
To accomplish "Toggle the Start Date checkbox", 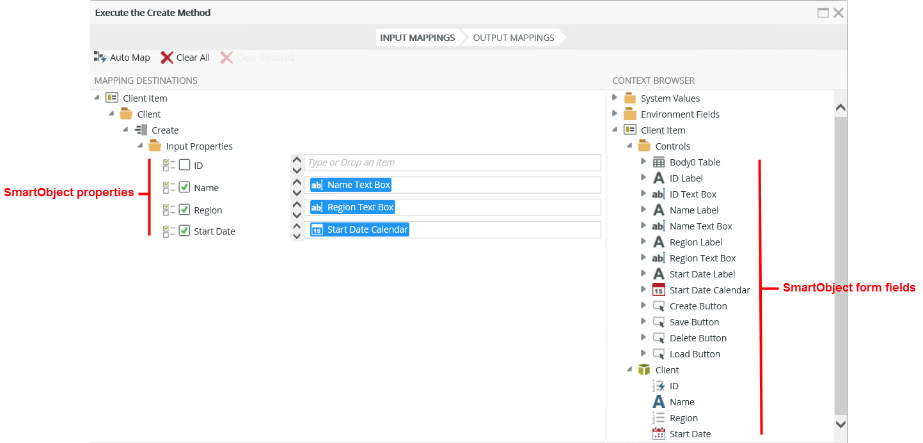I will coord(184,231).
